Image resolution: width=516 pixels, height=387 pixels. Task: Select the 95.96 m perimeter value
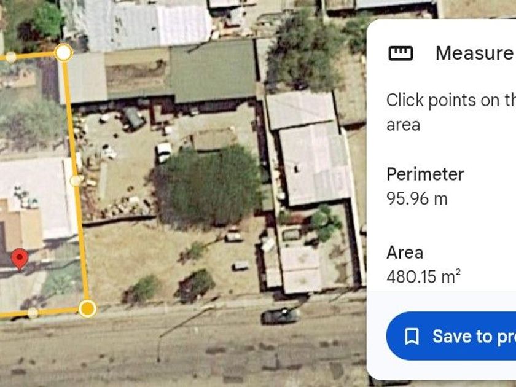pos(417,199)
